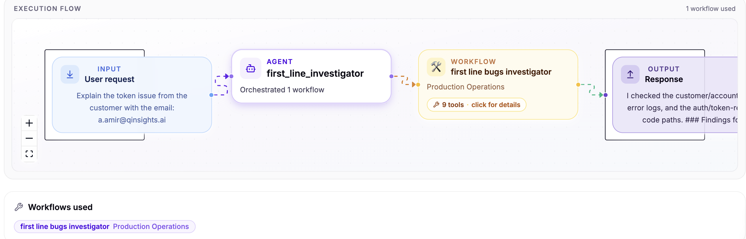Click the OUTPUT label on purple node
Viewport: 746px width, 239px height.
tap(664, 69)
